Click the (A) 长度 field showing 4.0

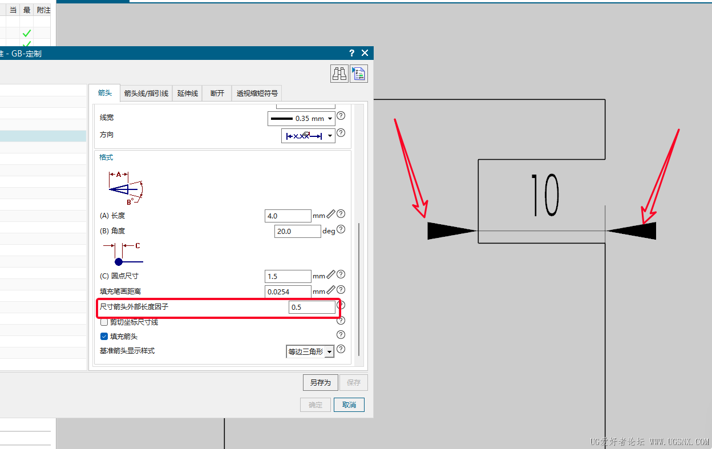click(288, 216)
